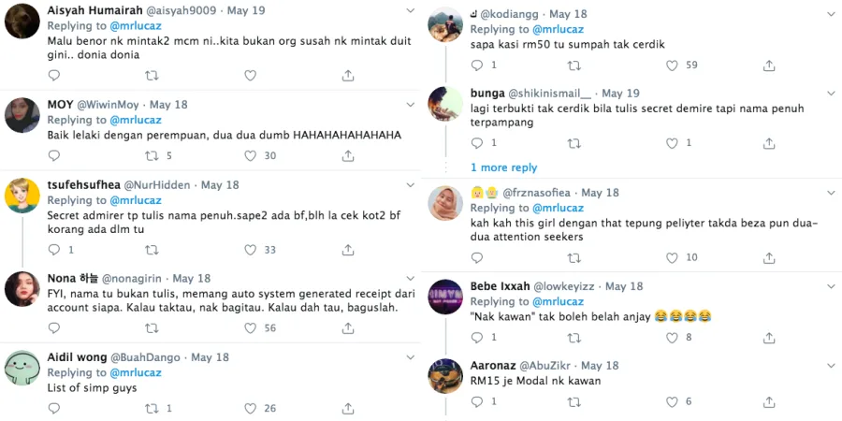
Task: Reply to bunga's tweet
Action: (476, 143)
